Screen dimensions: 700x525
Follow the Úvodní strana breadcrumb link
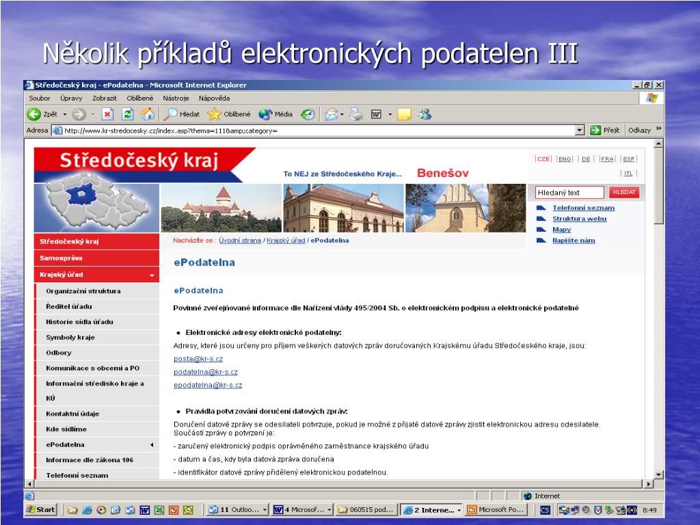point(240,240)
